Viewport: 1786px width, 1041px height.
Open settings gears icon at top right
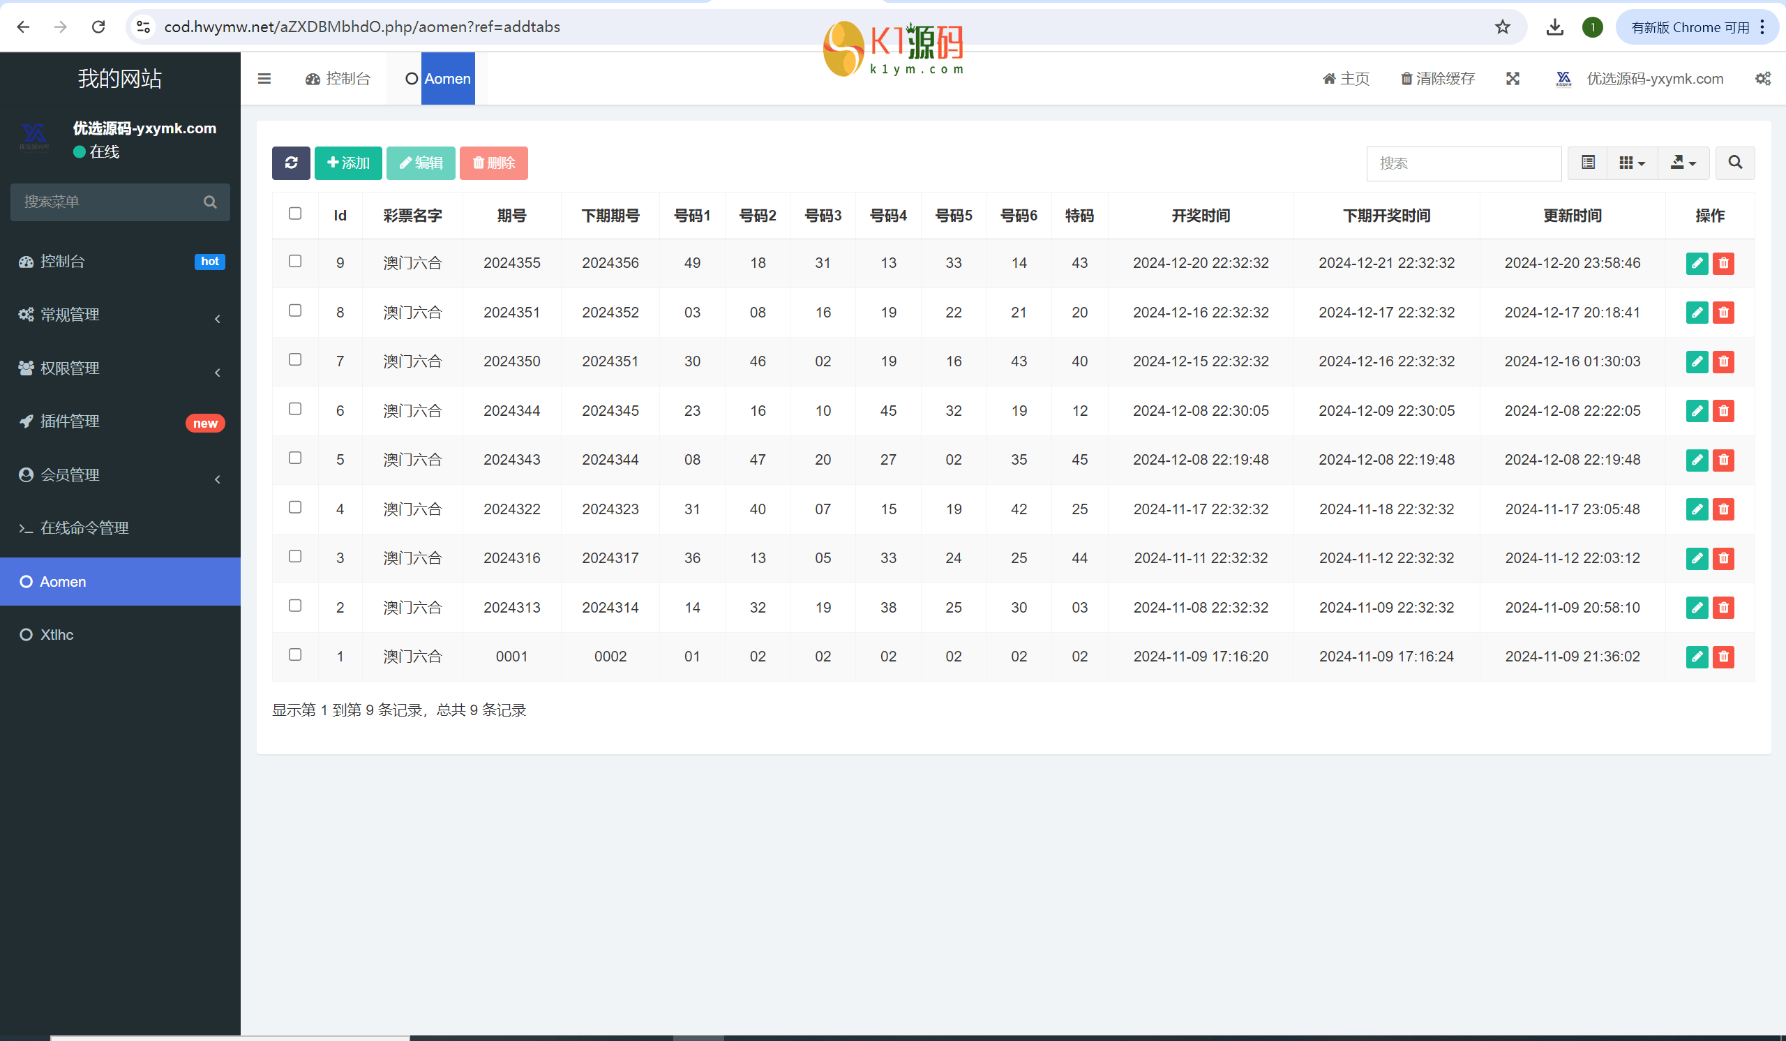point(1762,79)
